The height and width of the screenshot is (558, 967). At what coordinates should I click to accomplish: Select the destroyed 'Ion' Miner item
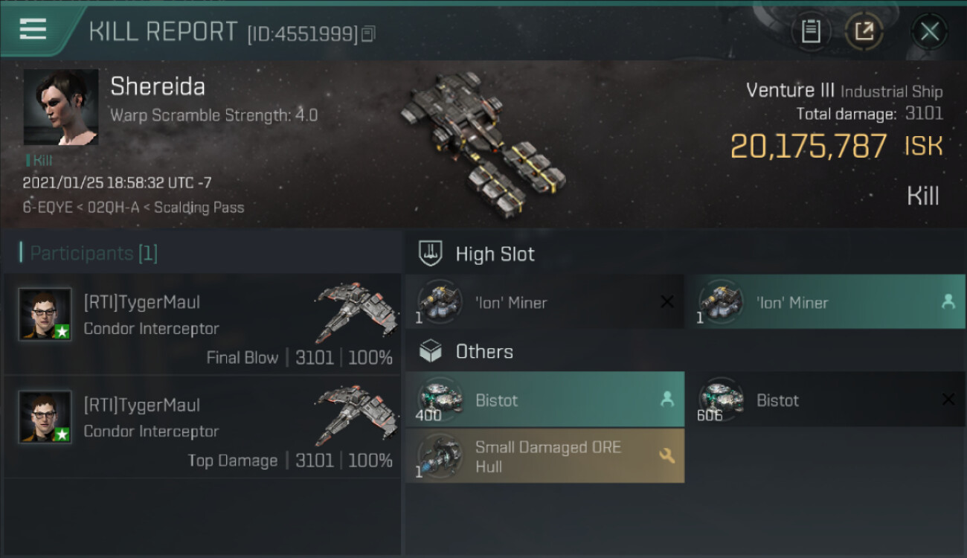tap(544, 302)
